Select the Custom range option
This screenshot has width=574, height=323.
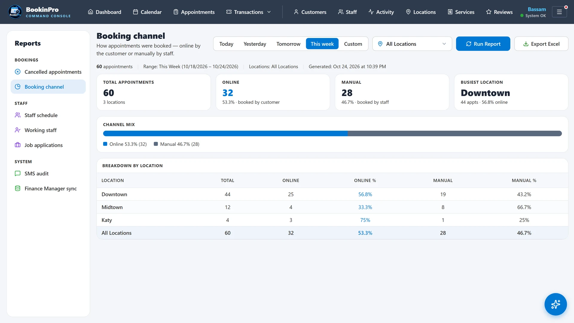(353, 44)
